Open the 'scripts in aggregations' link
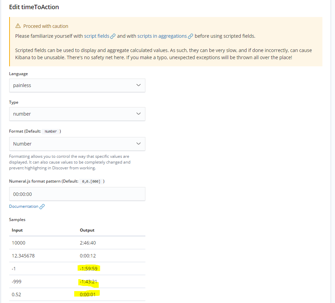 162,36
